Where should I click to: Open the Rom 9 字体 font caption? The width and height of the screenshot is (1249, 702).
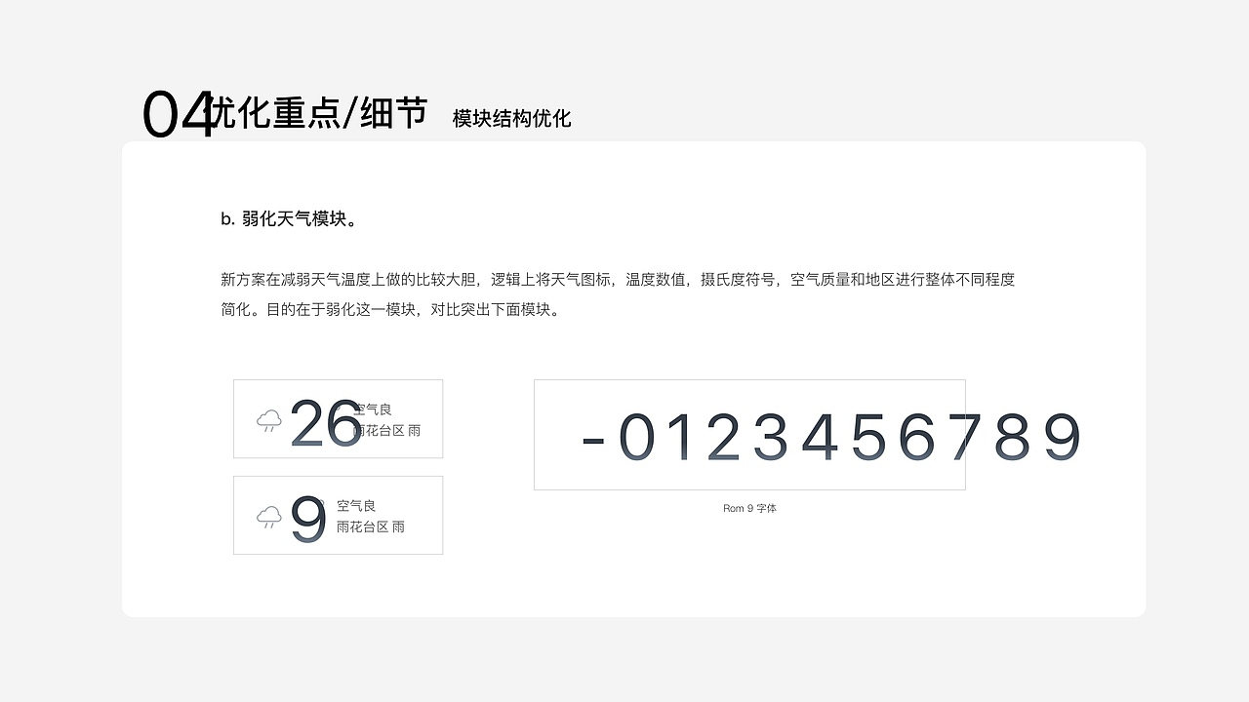pos(749,508)
